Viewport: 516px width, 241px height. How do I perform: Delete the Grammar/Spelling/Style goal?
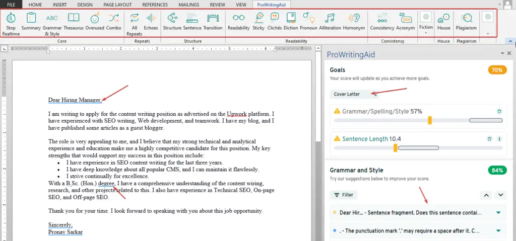point(499,112)
